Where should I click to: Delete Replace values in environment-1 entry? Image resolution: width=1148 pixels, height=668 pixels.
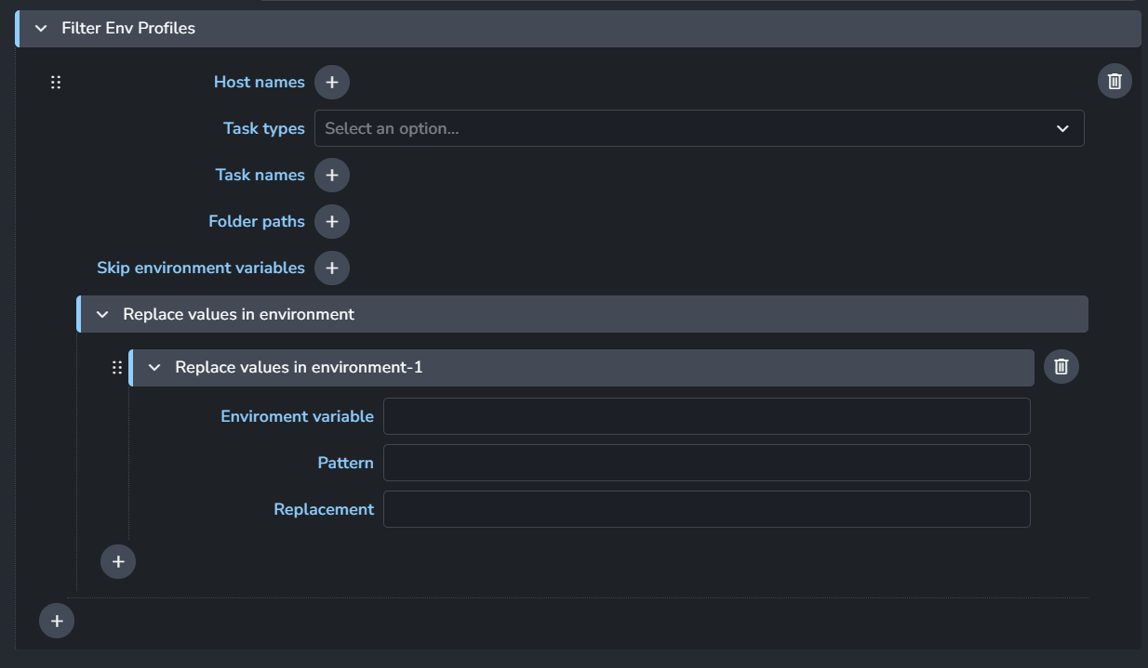tap(1061, 367)
